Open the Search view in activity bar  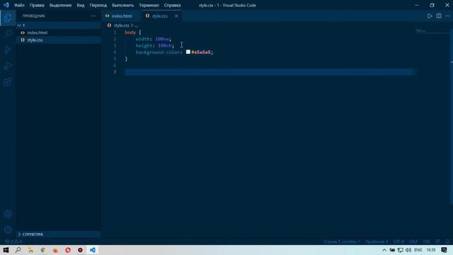[8, 33]
